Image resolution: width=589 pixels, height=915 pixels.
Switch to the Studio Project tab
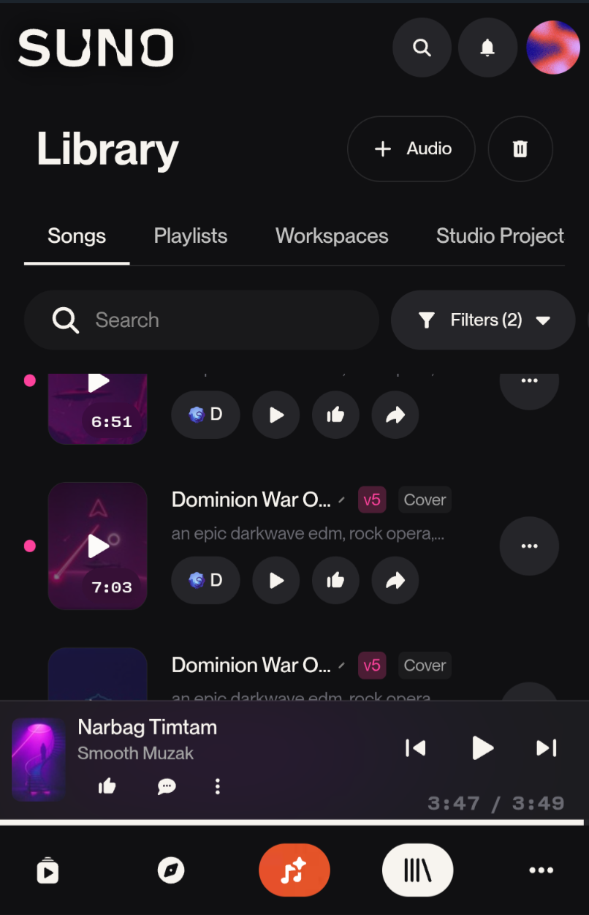point(500,236)
